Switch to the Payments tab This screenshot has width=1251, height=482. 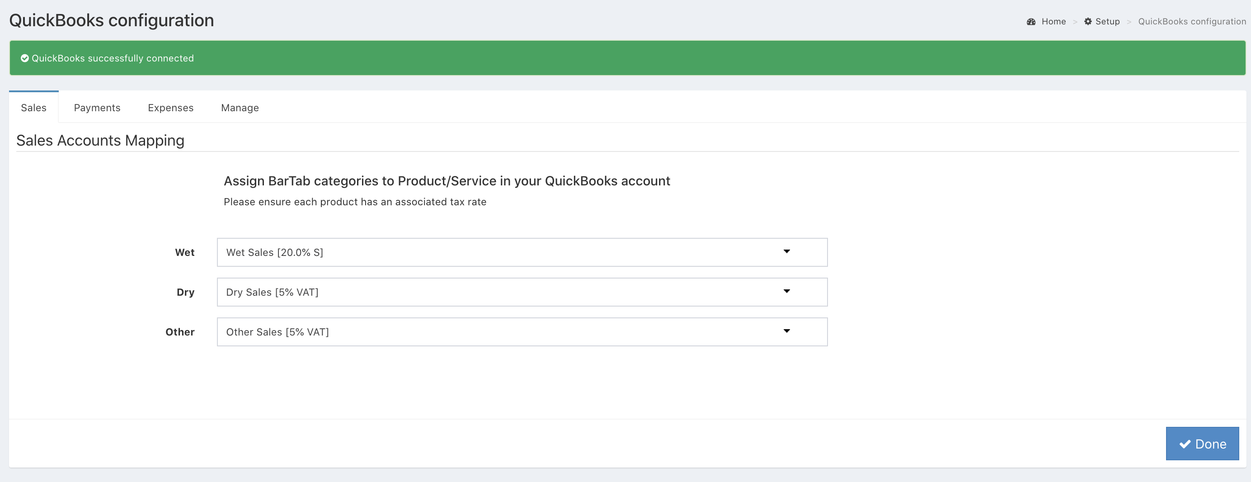(x=97, y=108)
